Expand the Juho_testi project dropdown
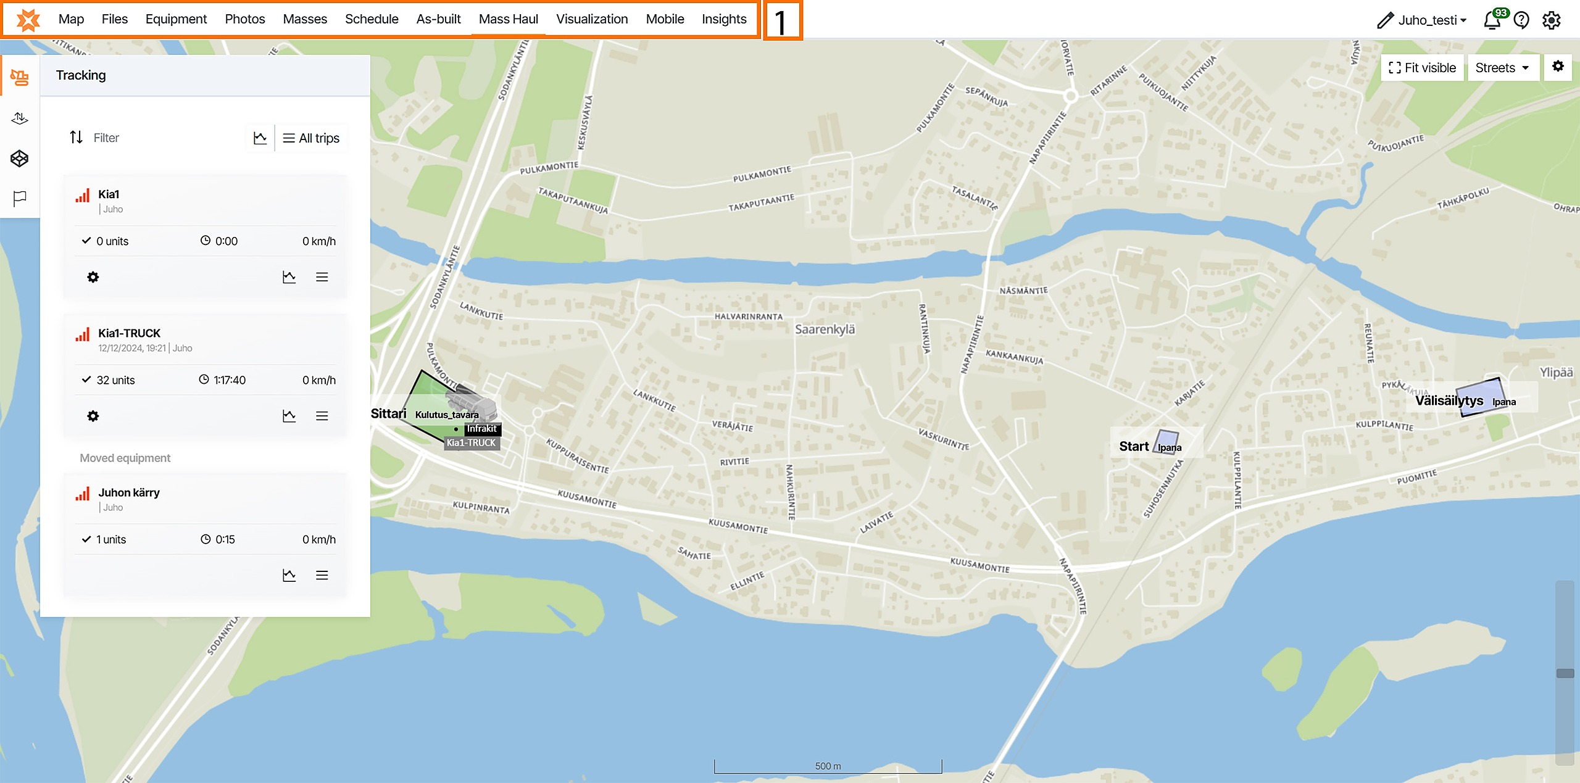 point(1432,20)
